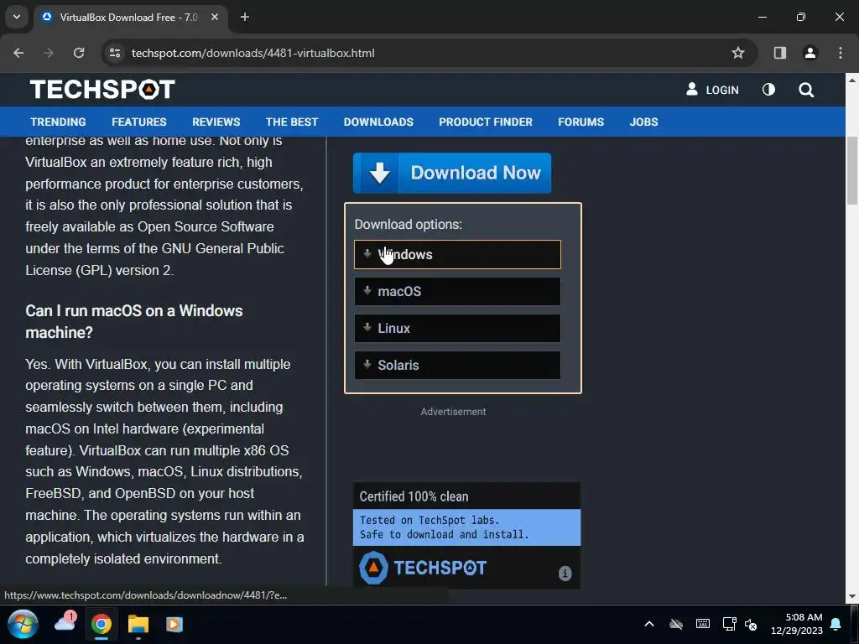Choose the Linux download option
This screenshot has height=644, width=859.
457,328
